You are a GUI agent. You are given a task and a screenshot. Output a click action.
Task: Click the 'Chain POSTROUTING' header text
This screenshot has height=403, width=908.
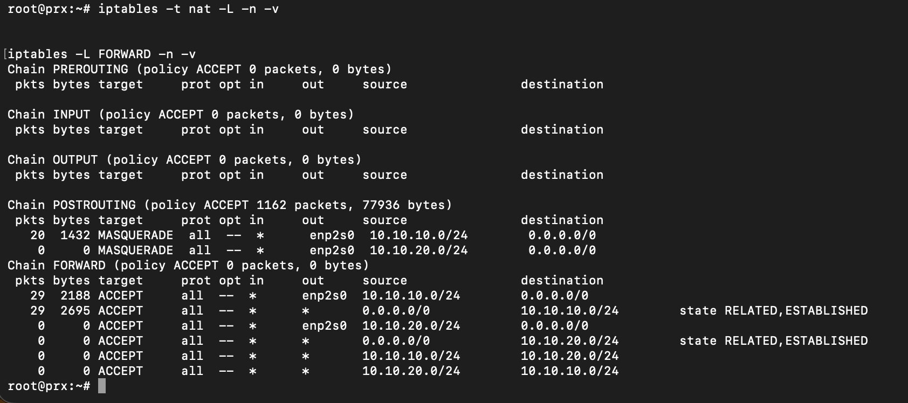72,205
